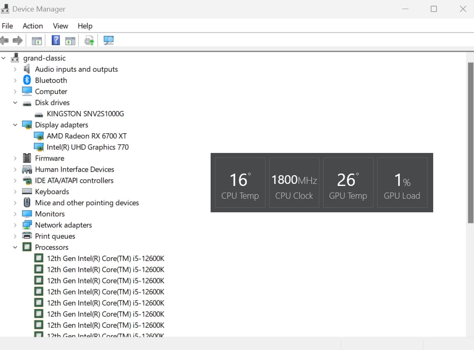Expand the Network adapters category
474x350 pixels.
[15, 225]
